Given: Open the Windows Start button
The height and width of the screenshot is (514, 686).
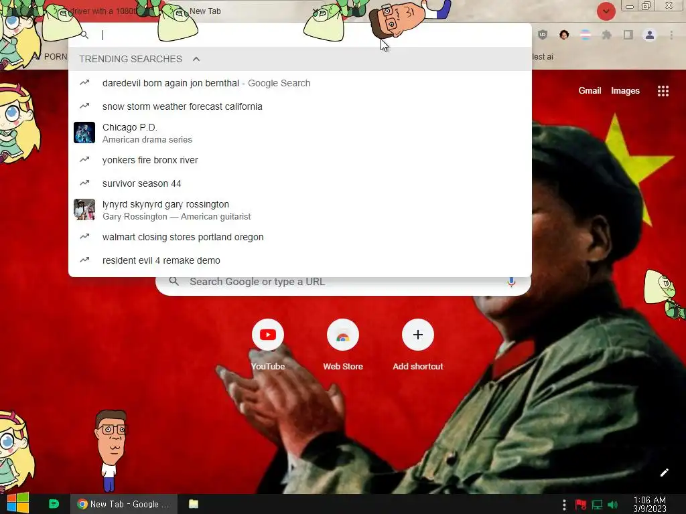Looking at the screenshot, I should (18, 503).
